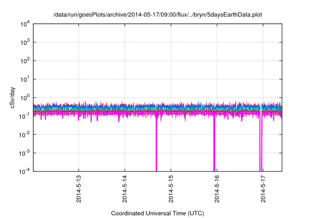Image resolution: width=311 pixels, height=218 pixels.
Task: Click the 10^-3 y-axis tick label
Action: [x=24, y=153]
